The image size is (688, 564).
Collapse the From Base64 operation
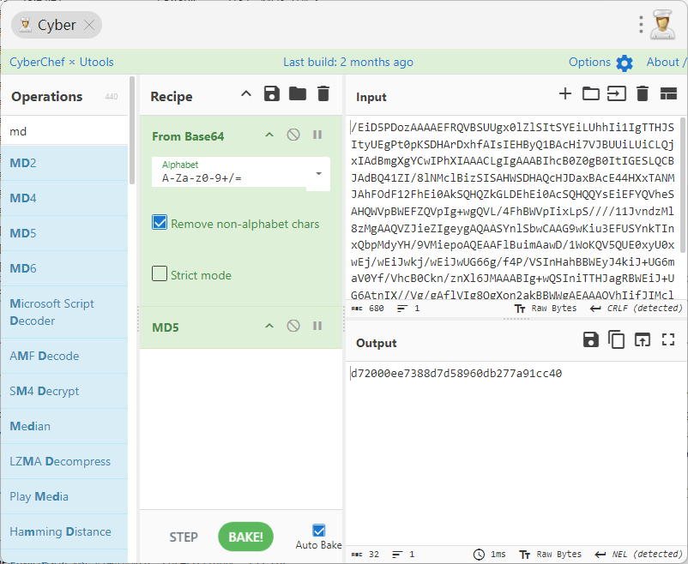(x=269, y=135)
